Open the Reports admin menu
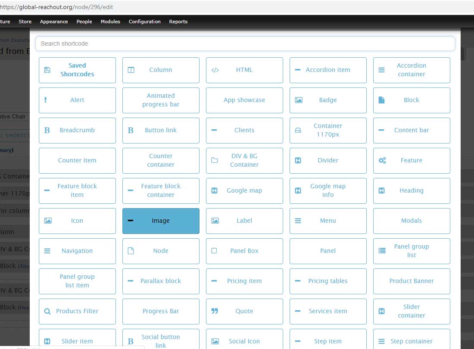 click(178, 22)
